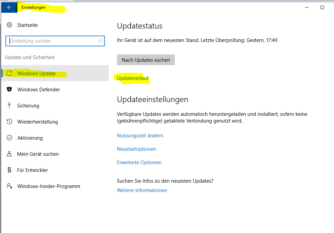Click 'Suchen Sie Infos zu den neuesten Updates?' text
The image size is (334, 233).
[165, 181]
